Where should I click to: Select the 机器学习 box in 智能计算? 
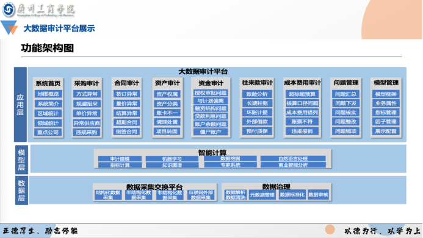(172, 159)
